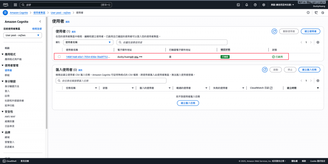Toggle the blue hamburger navigation menu
The width and height of the screenshot is (328, 164).
[x=5, y=13]
